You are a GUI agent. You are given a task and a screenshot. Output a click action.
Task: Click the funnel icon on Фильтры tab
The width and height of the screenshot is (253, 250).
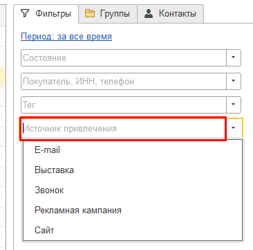pos(25,13)
